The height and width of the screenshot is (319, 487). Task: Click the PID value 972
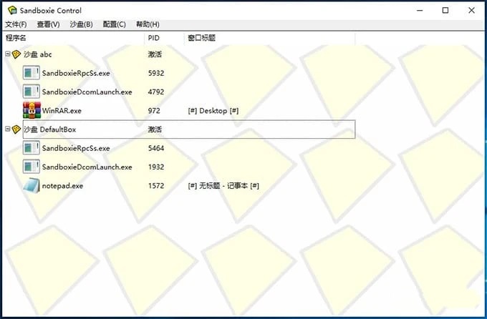154,111
